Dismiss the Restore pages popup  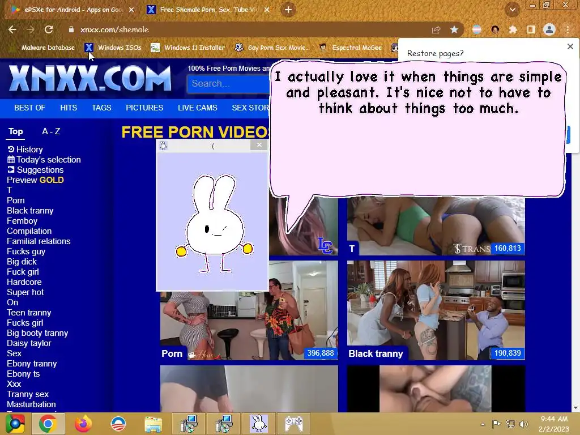[x=570, y=46]
